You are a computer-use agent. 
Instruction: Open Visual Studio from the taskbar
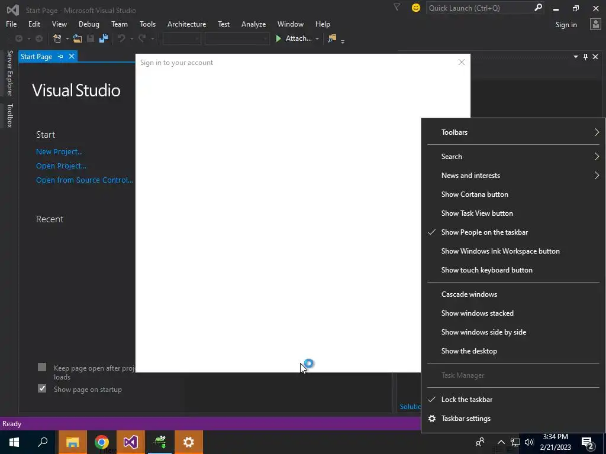tap(131, 442)
